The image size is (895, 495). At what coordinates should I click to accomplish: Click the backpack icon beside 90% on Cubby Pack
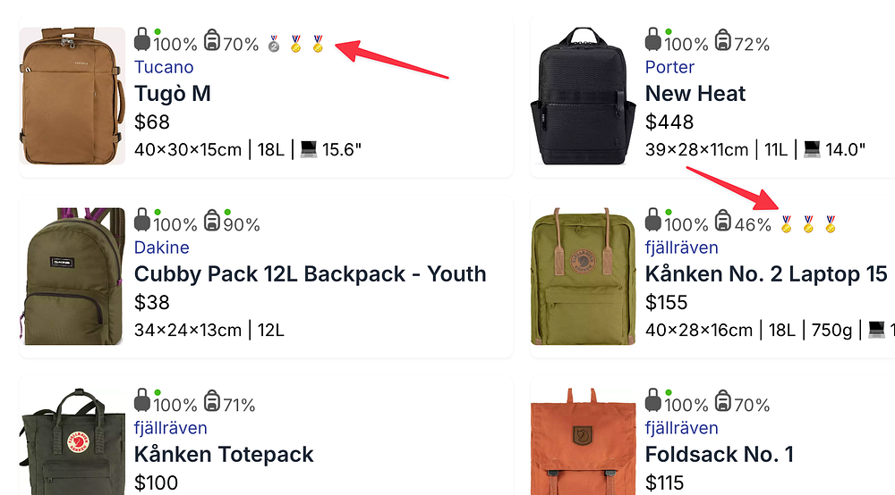212,222
